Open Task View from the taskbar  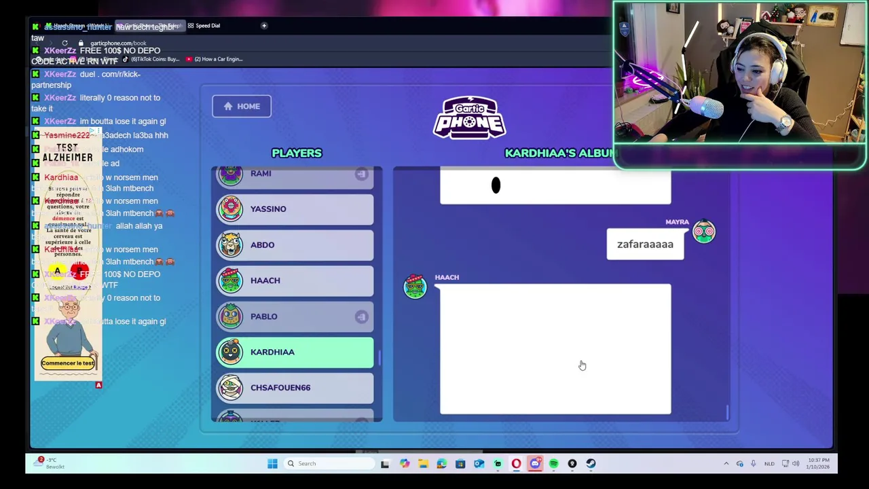coord(385,464)
